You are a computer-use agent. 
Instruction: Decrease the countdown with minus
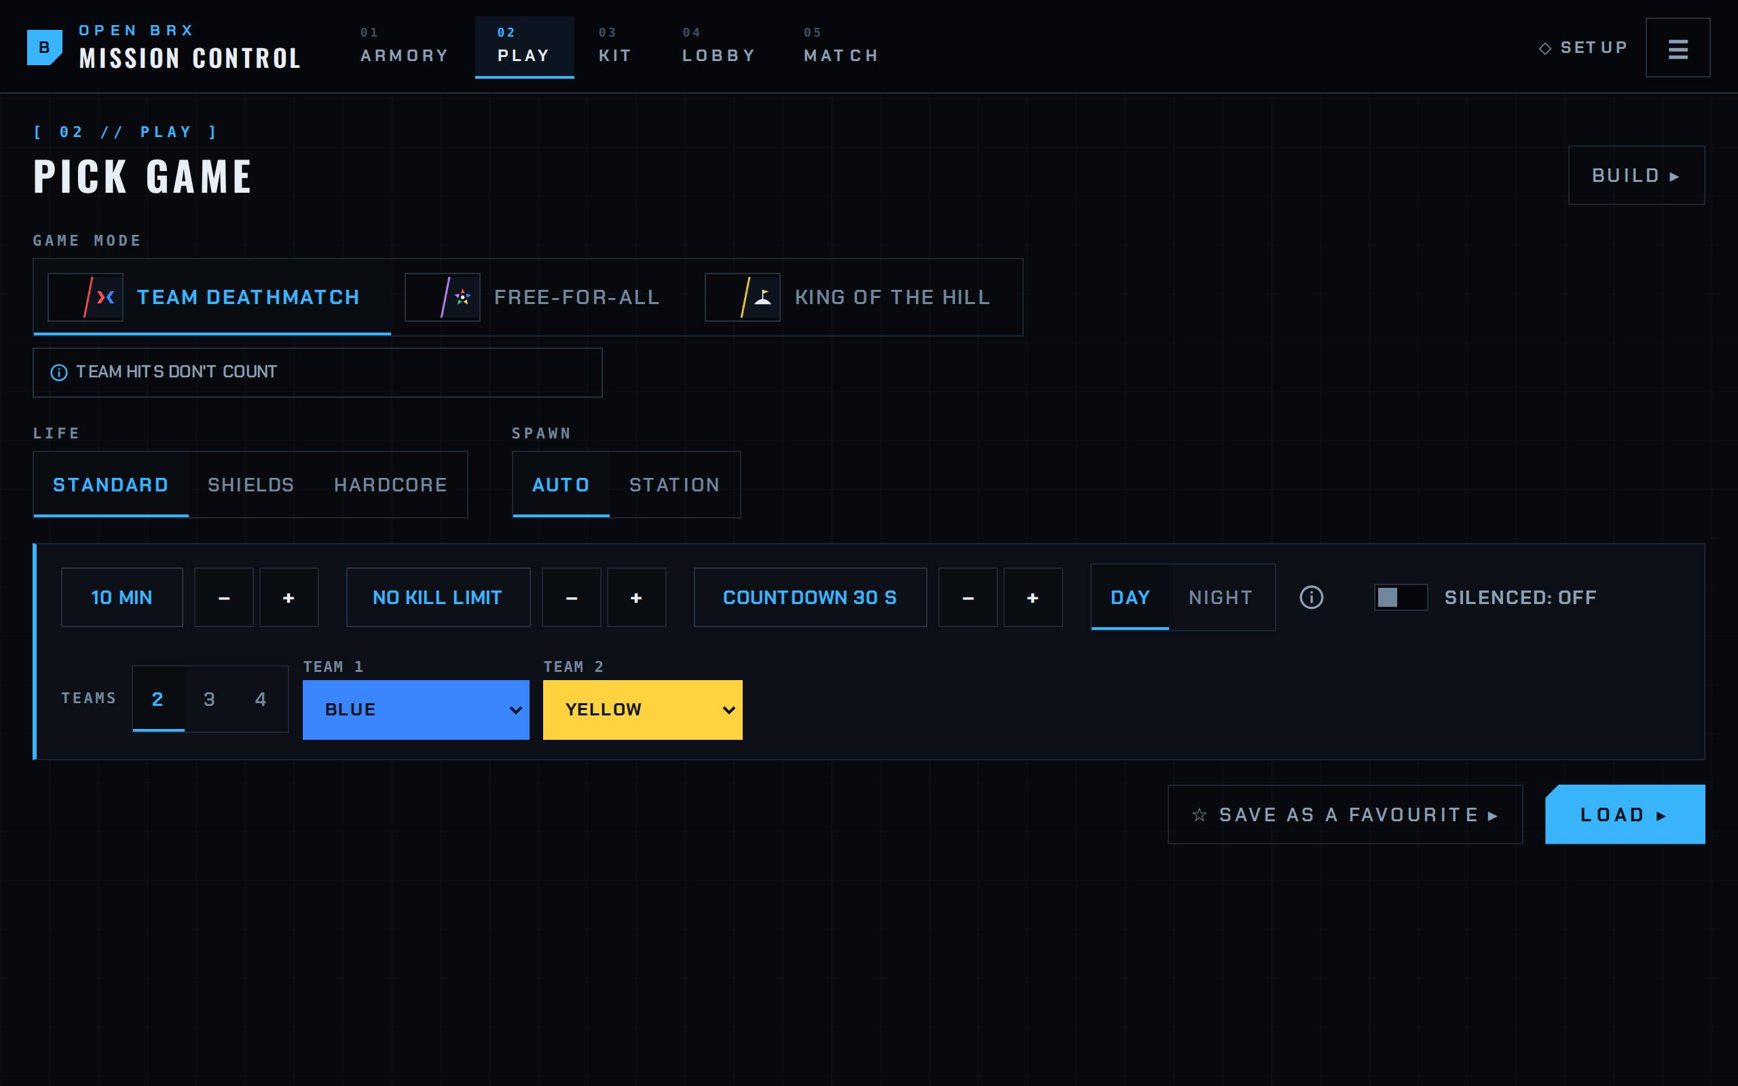[x=968, y=597]
